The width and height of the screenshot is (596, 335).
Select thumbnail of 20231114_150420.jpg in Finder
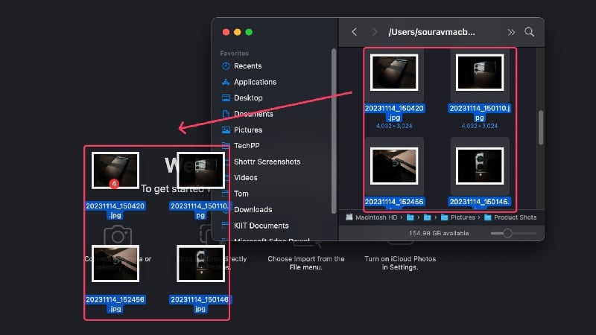coord(394,72)
